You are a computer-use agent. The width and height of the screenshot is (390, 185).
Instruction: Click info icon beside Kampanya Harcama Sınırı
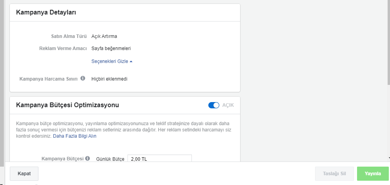(x=83, y=78)
